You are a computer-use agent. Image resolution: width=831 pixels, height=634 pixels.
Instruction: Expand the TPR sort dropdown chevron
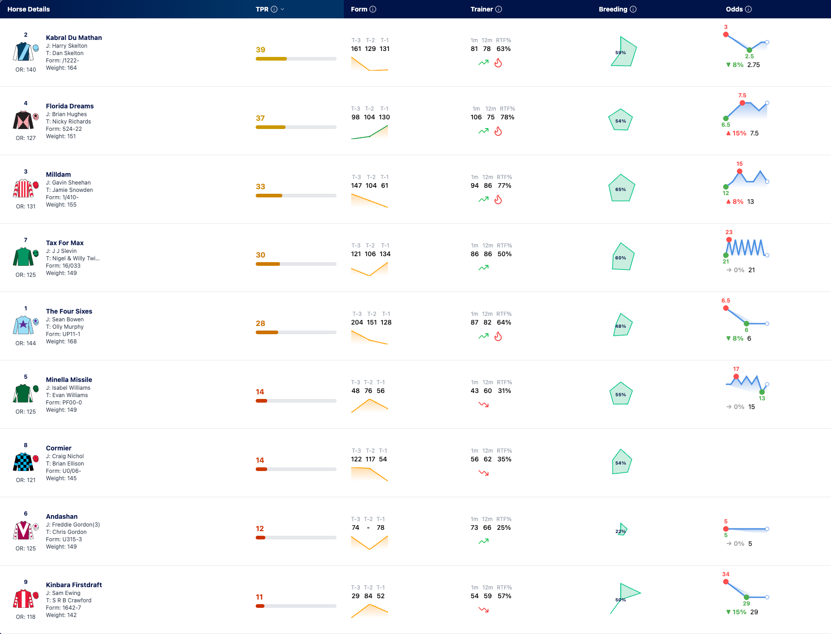(x=282, y=9)
